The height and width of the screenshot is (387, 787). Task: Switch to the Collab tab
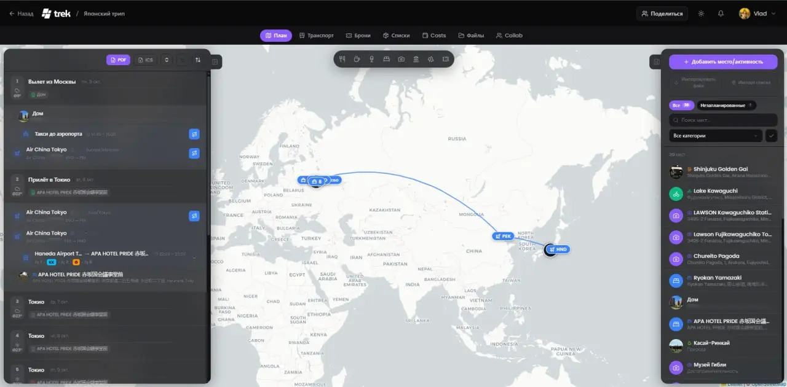pyautogui.click(x=510, y=35)
